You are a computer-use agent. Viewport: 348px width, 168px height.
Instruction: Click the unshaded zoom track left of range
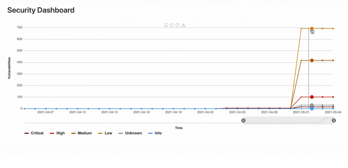[x=134, y=120]
